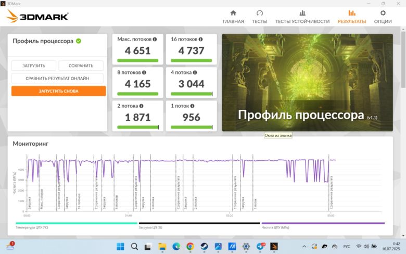Click the Профиль процессора banner image
This screenshot has height=254, width=406.
(307, 82)
